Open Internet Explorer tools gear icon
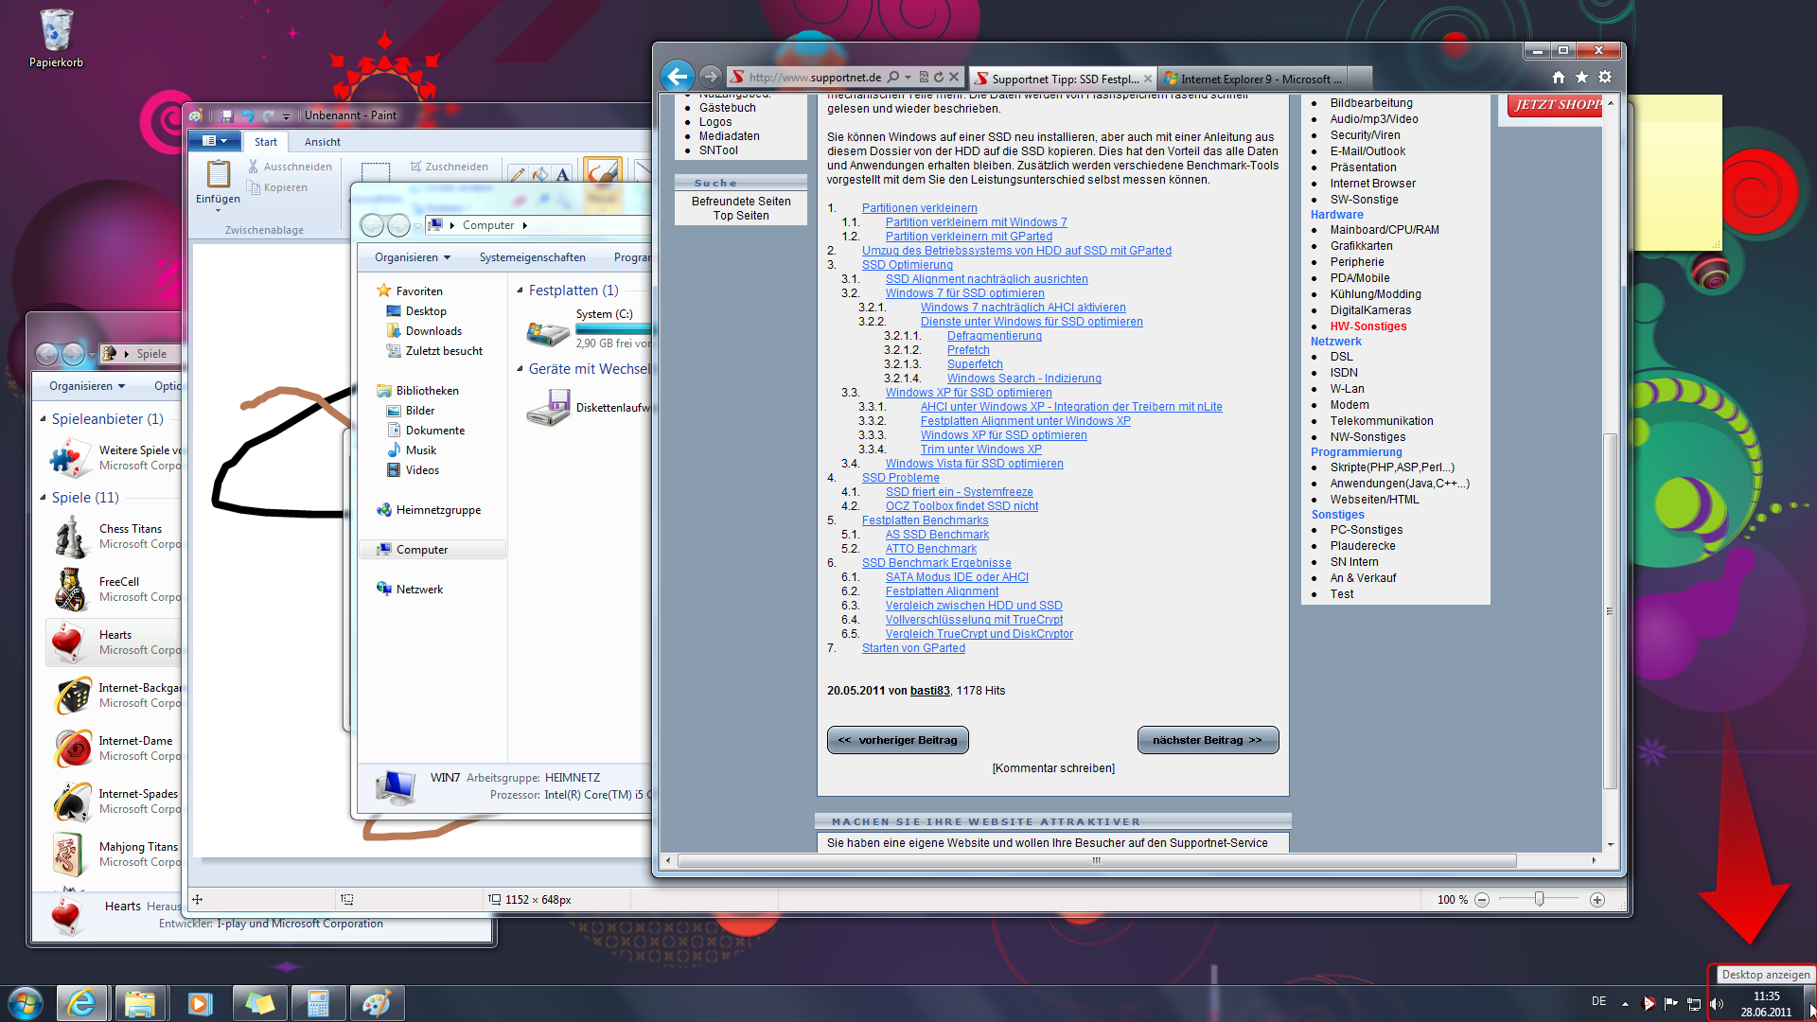The image size is (1817, 1022). click(1605, 78)
